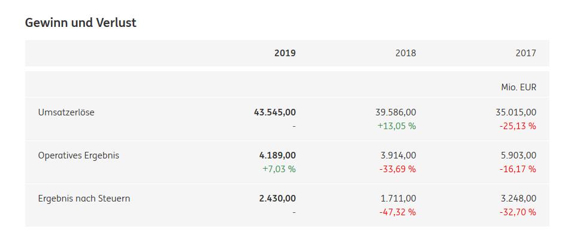Image resolution: width=562 pixels, height=232 pixels.
Task: Select the 39.586,00 revenue value
Action: (395, 112)
